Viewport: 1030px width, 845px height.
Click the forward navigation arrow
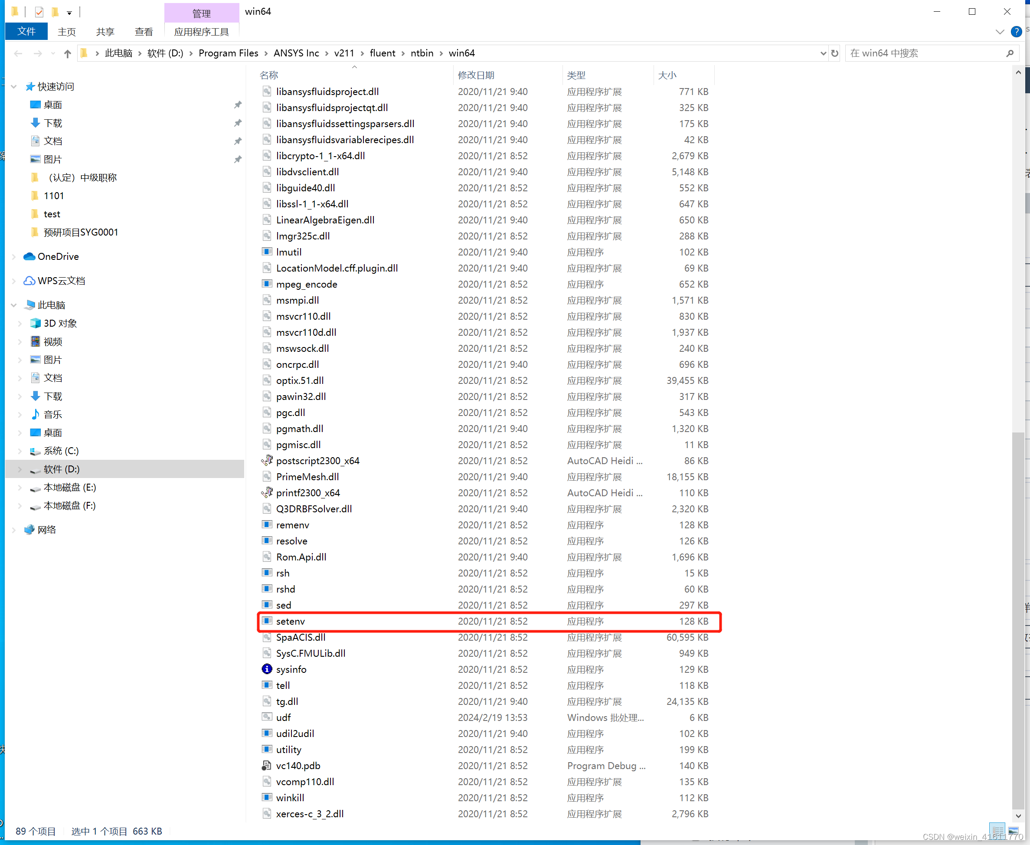(37, 53)
